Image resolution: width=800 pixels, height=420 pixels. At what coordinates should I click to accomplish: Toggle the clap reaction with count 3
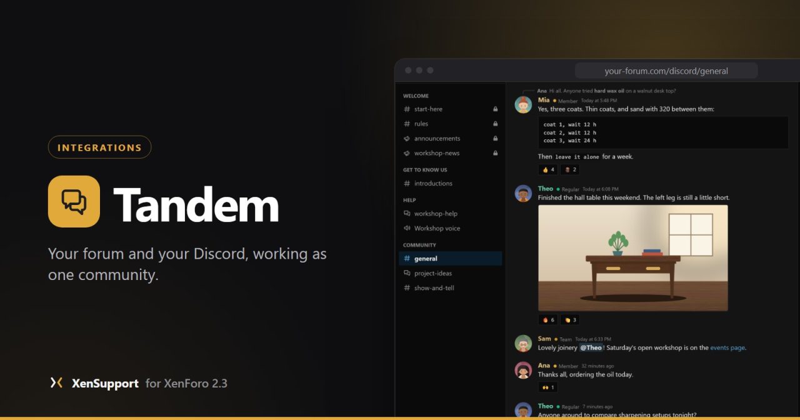(x=571, y=320)
